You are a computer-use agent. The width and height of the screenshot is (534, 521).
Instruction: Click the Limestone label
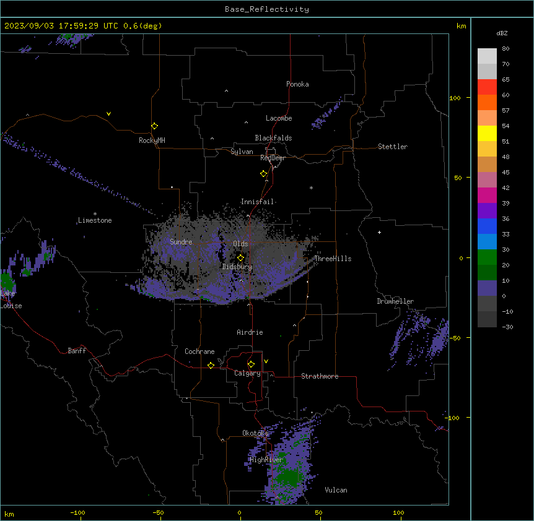coord(95,220)
